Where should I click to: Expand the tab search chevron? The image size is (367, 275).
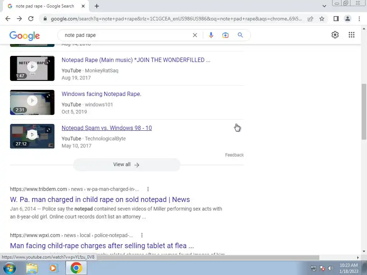coord(324,6)
